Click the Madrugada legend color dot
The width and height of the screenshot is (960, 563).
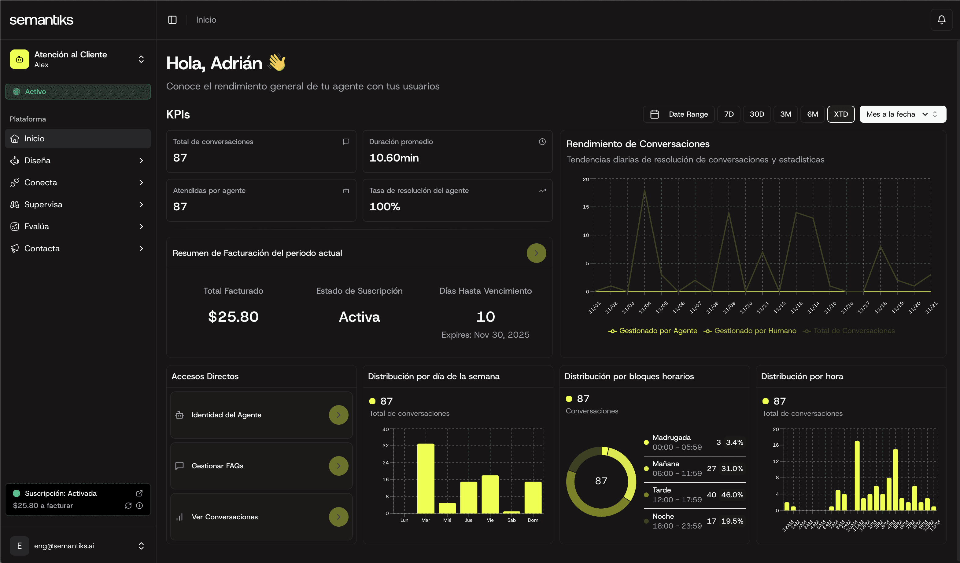pos(646,442)
